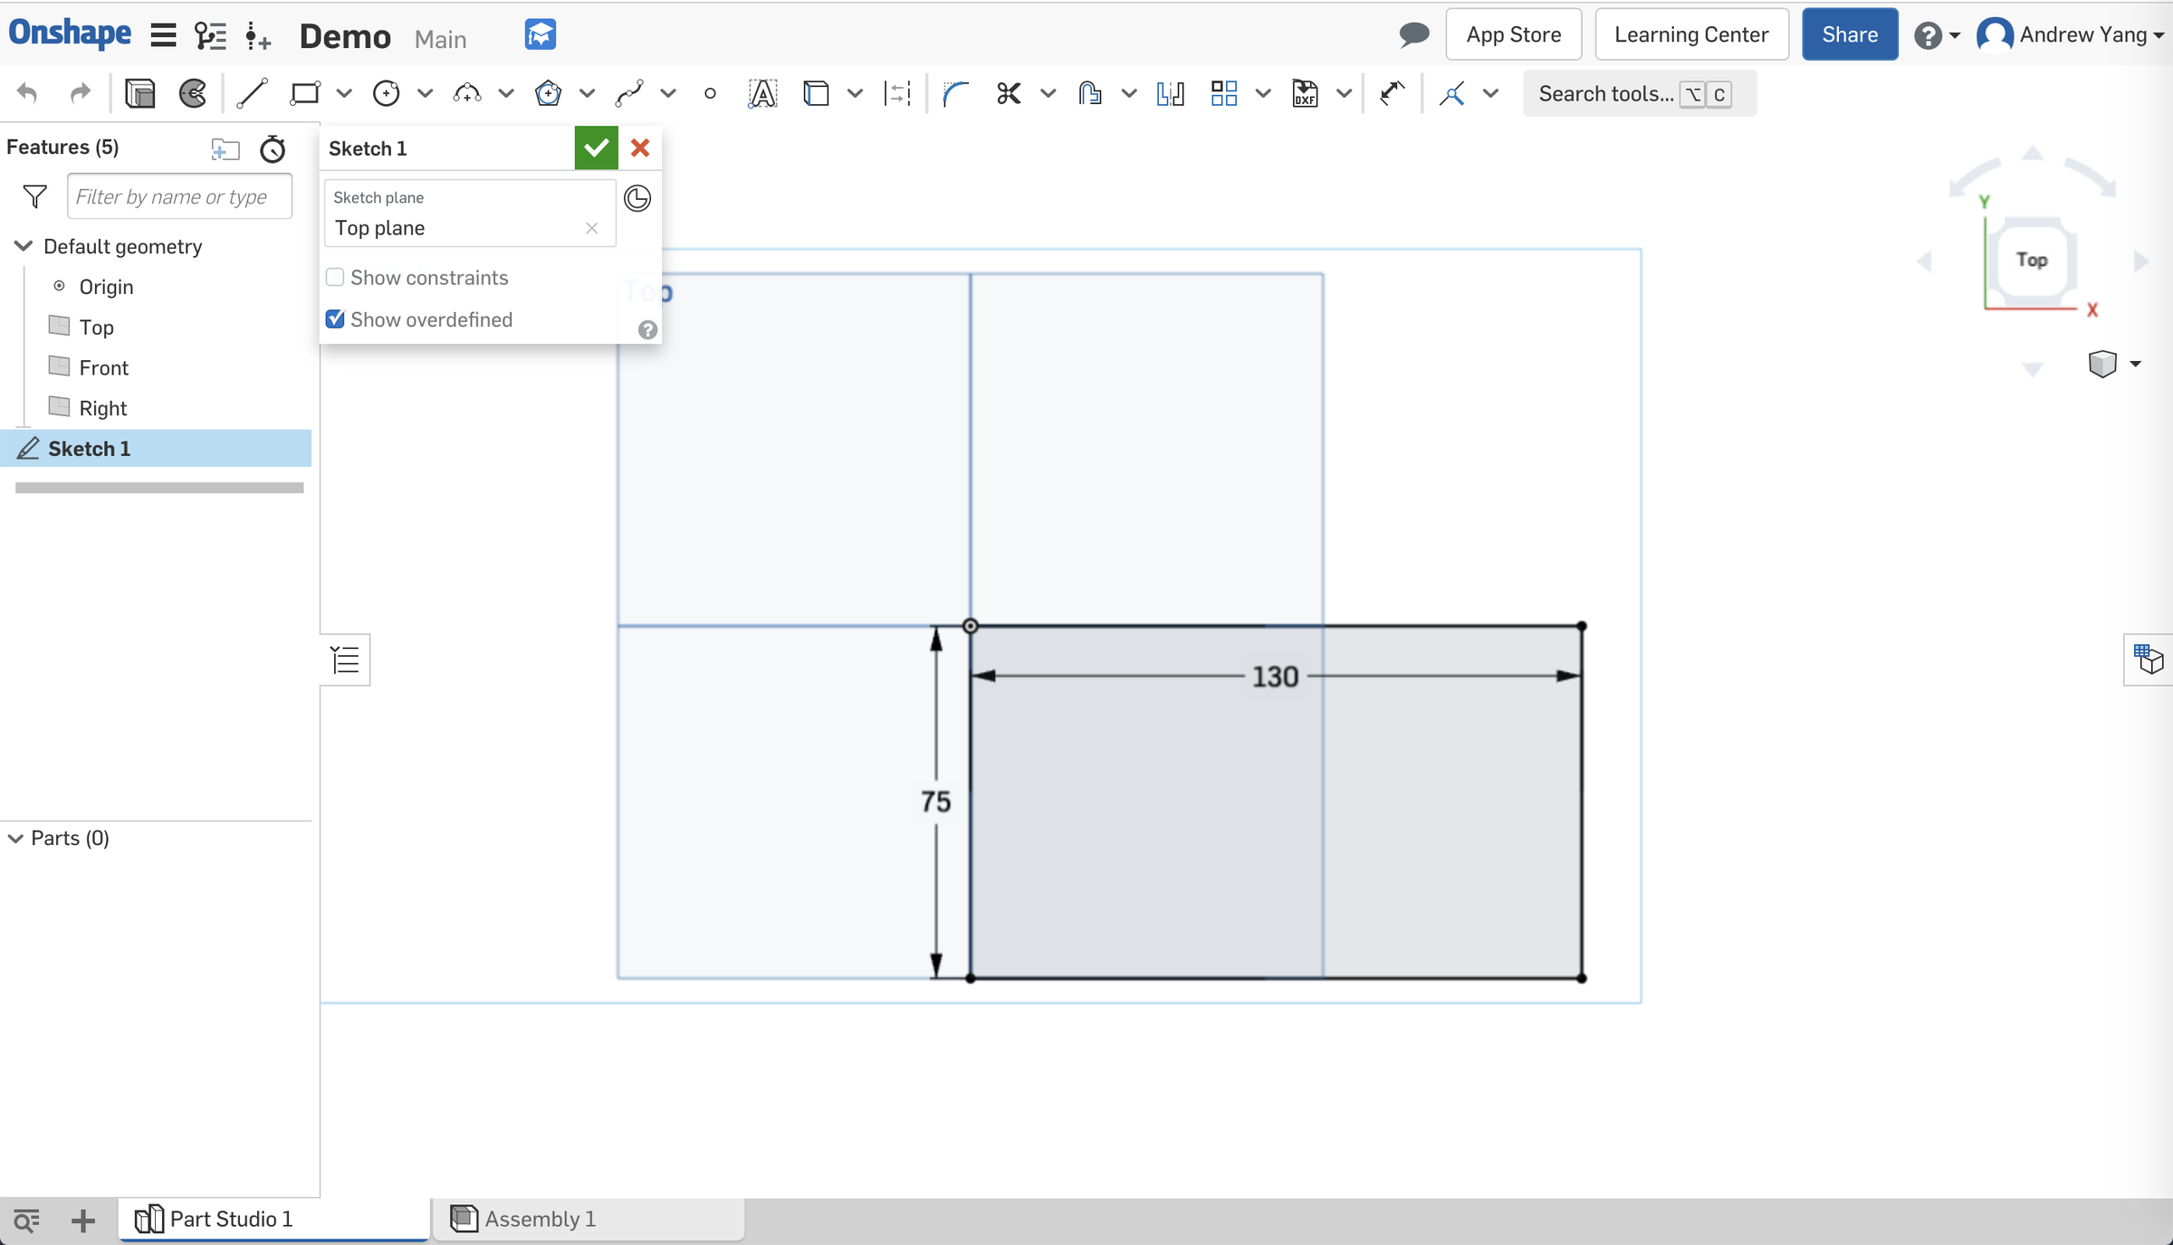
Task: Enable the Show constraints checkbox
Action: pyautogui.click(x=335, y=277)
